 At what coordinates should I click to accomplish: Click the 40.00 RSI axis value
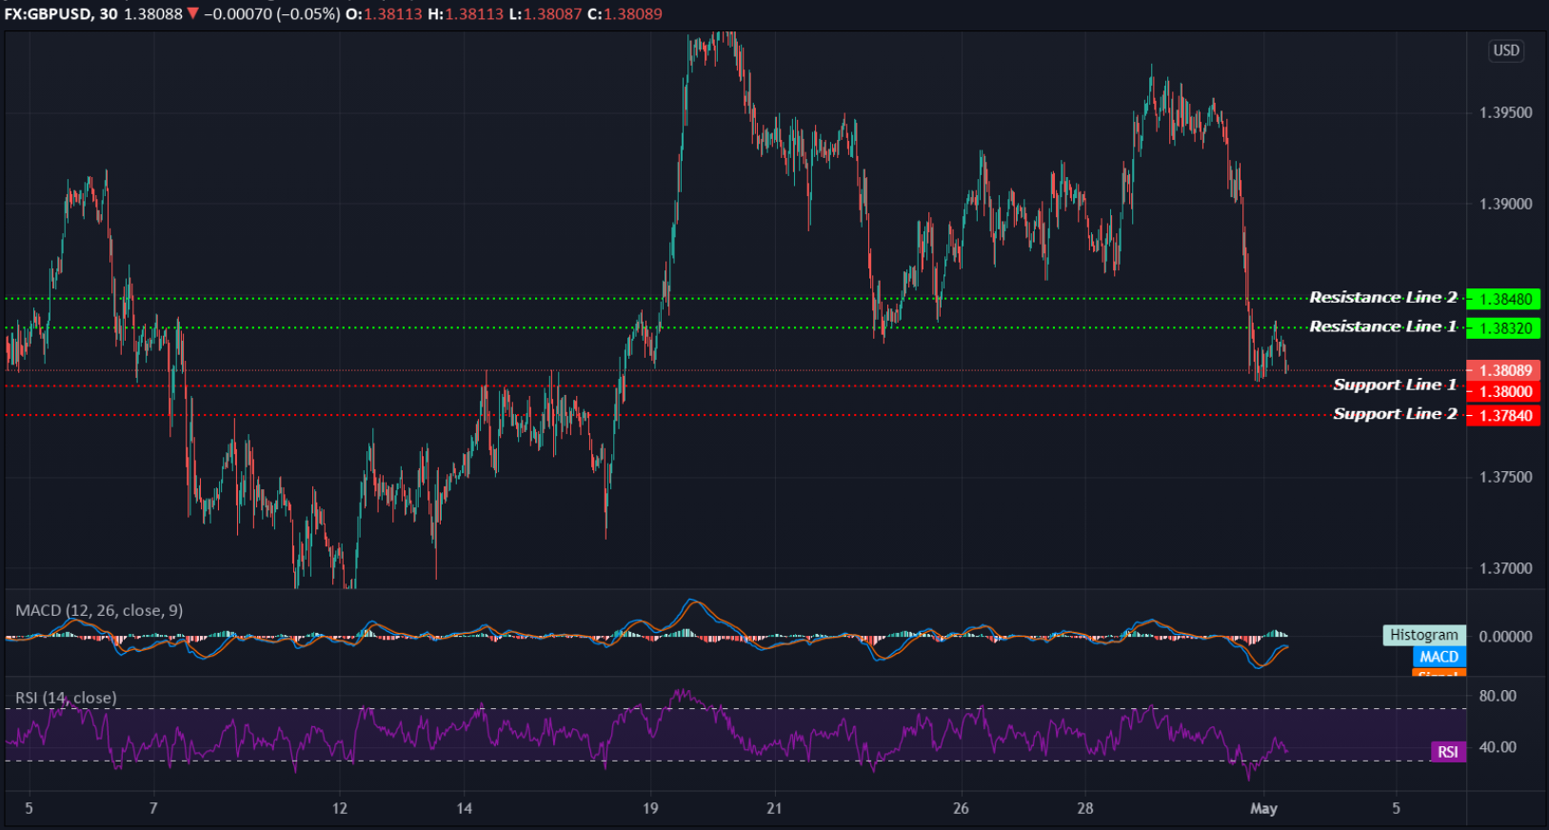coord(1498,747)
